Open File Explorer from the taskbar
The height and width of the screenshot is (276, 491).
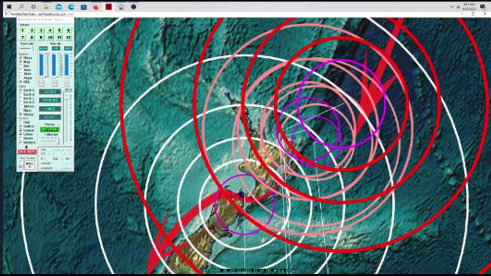(x=46, y=7)
